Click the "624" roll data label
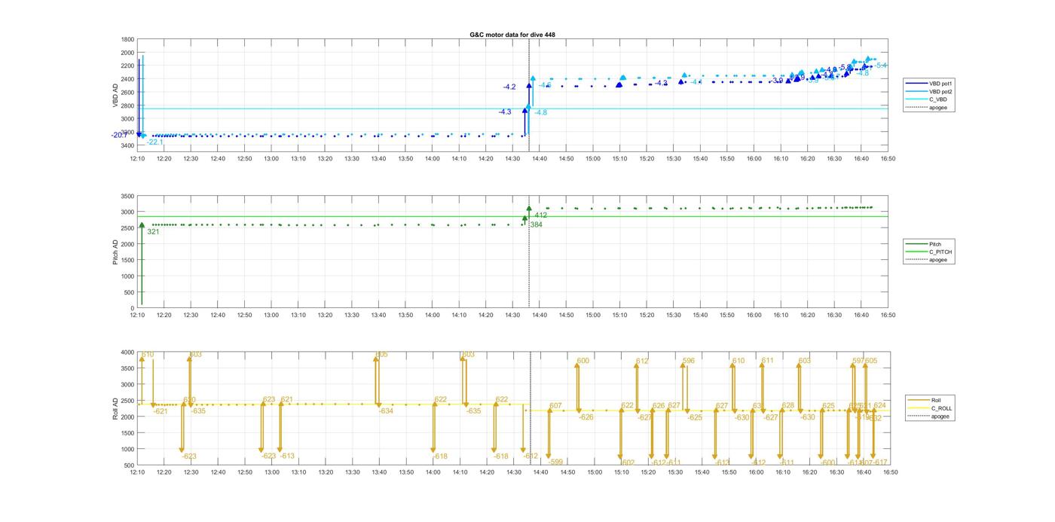The height and width of the screenshot is (522, 1055). tap(879, 406)
